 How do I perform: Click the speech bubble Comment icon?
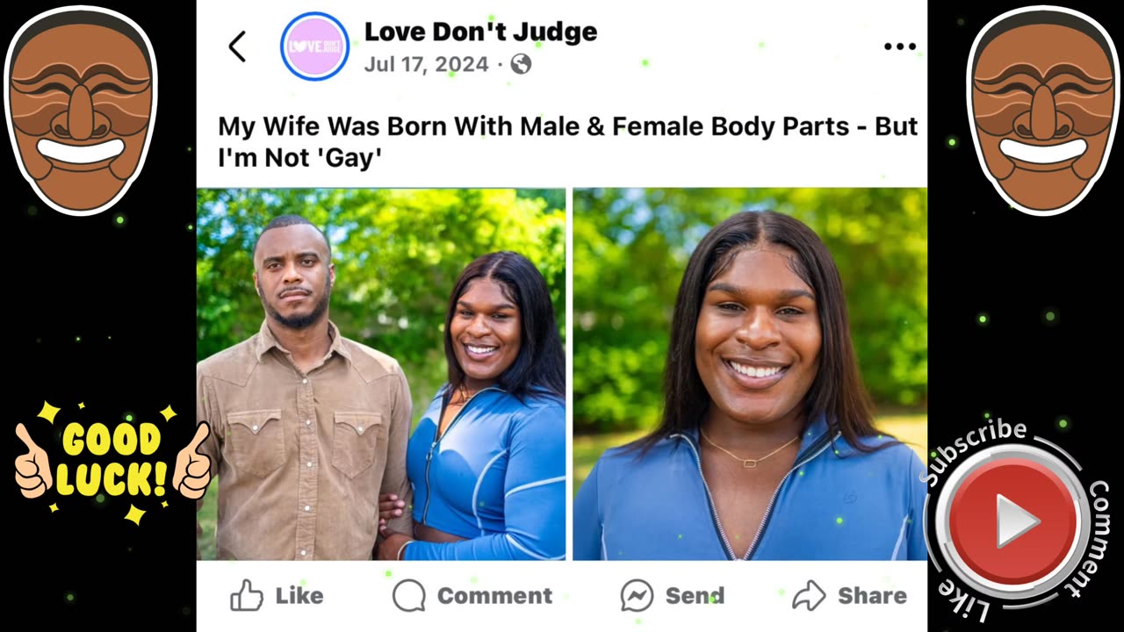[x=409, y=596]
